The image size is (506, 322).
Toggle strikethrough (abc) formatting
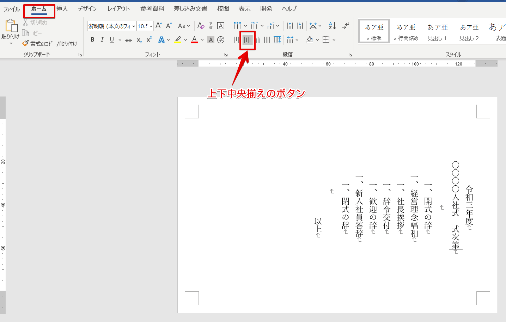point(129,40)
